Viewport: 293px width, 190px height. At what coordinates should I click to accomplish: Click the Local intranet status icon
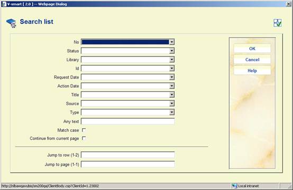[234, 186]
